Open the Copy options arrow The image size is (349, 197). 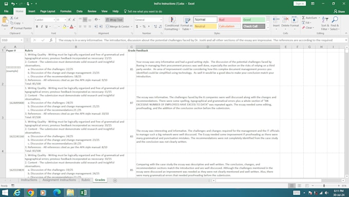23,23
